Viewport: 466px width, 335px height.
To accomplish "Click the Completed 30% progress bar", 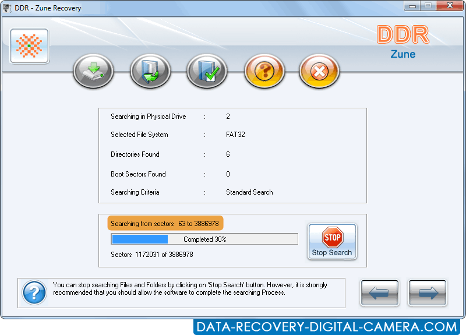I will pos(204,239).
